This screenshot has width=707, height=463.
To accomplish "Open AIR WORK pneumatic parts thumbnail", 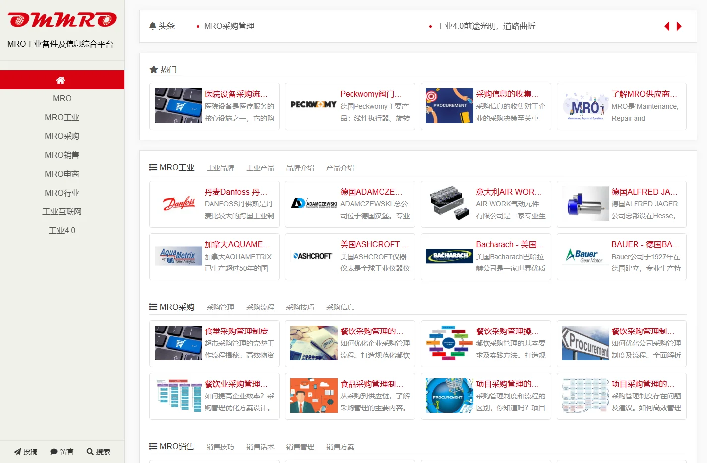I will [x=449, y=203].
